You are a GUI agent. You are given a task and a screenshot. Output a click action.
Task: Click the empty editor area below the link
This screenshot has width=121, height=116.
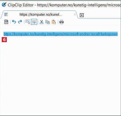coord(60,76)
